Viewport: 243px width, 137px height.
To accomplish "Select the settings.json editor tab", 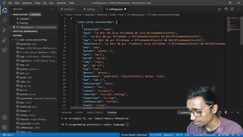I will (116, 9).
